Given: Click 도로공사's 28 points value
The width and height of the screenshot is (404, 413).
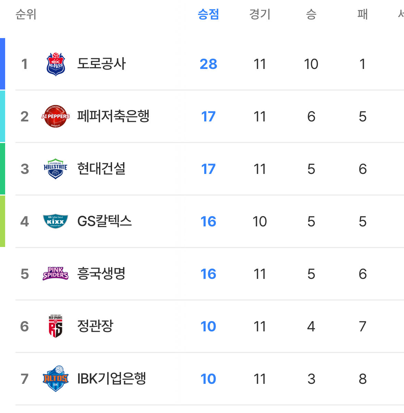Looking at the screenshot, I should [x=208, y=64].
